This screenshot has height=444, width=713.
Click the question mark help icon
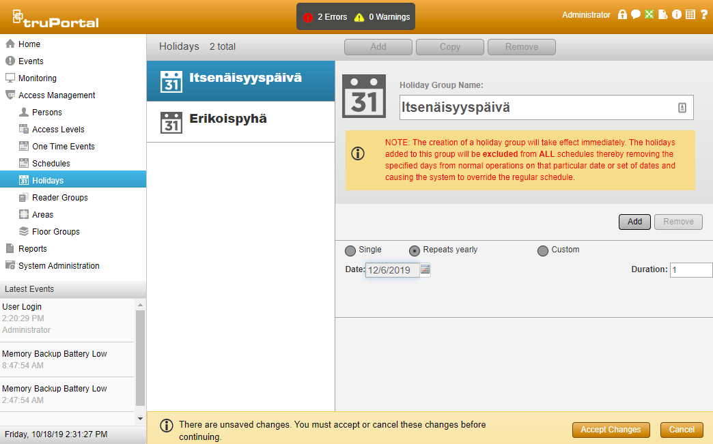tap(703, 14)
